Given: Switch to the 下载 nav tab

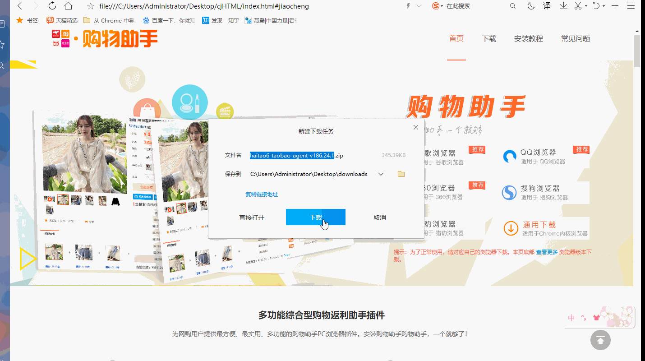Looking at the screenshot, I should (x=489, y=39).
